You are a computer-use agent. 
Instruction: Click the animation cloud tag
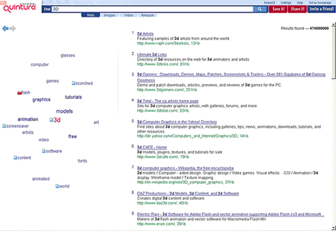[28, 119]
